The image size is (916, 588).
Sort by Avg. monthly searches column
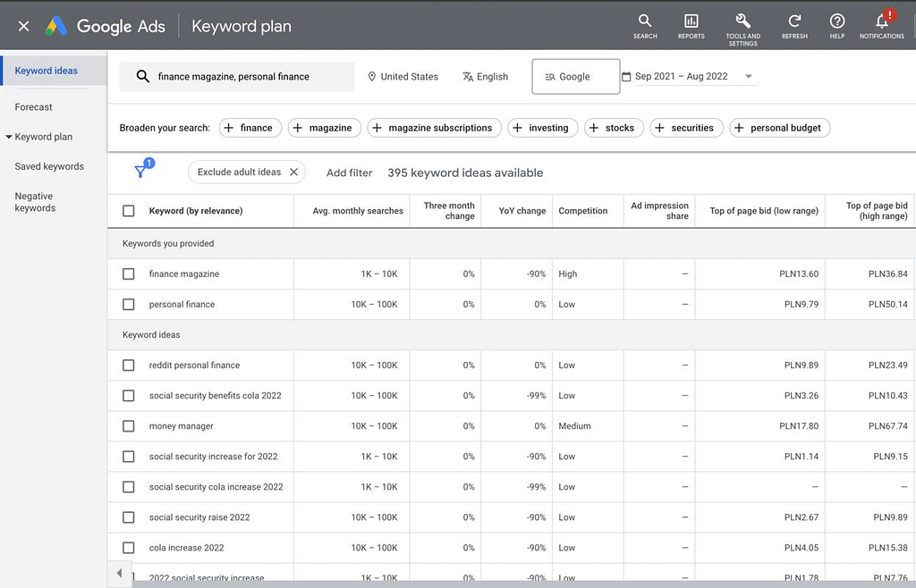coord(358,211)
